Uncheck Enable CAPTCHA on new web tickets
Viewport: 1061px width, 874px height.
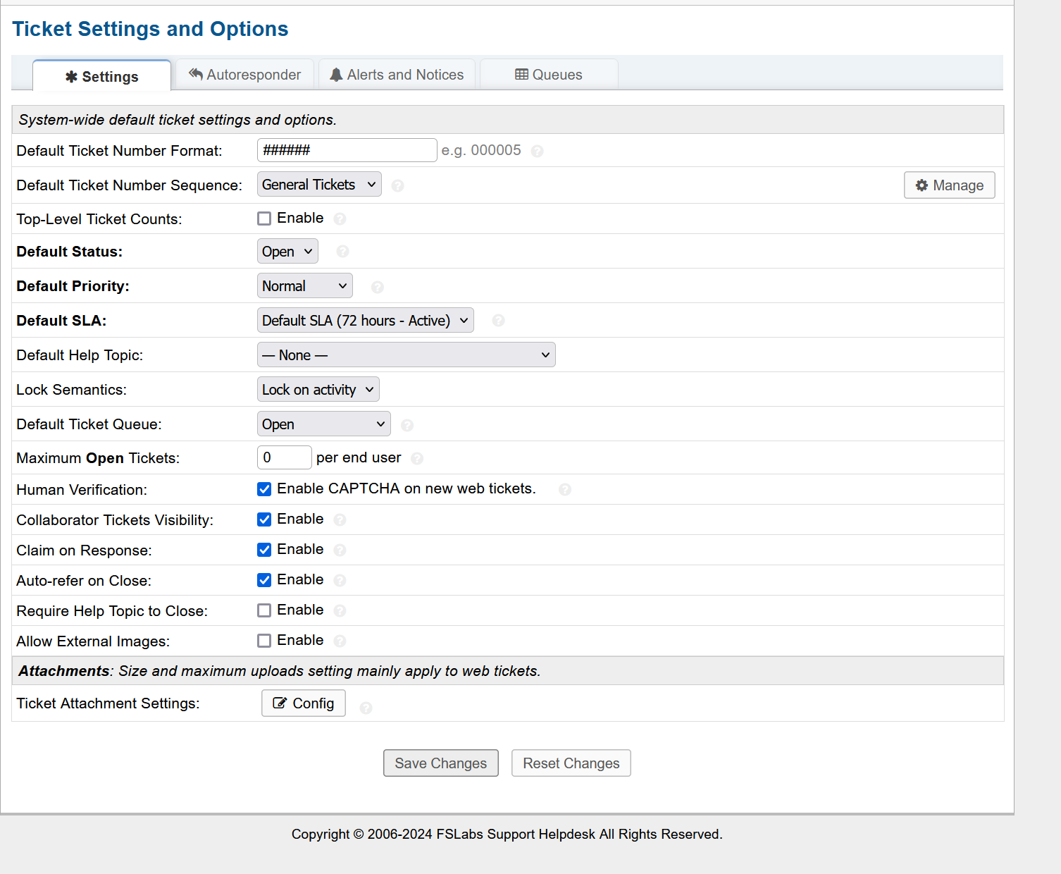pos(264,489)
